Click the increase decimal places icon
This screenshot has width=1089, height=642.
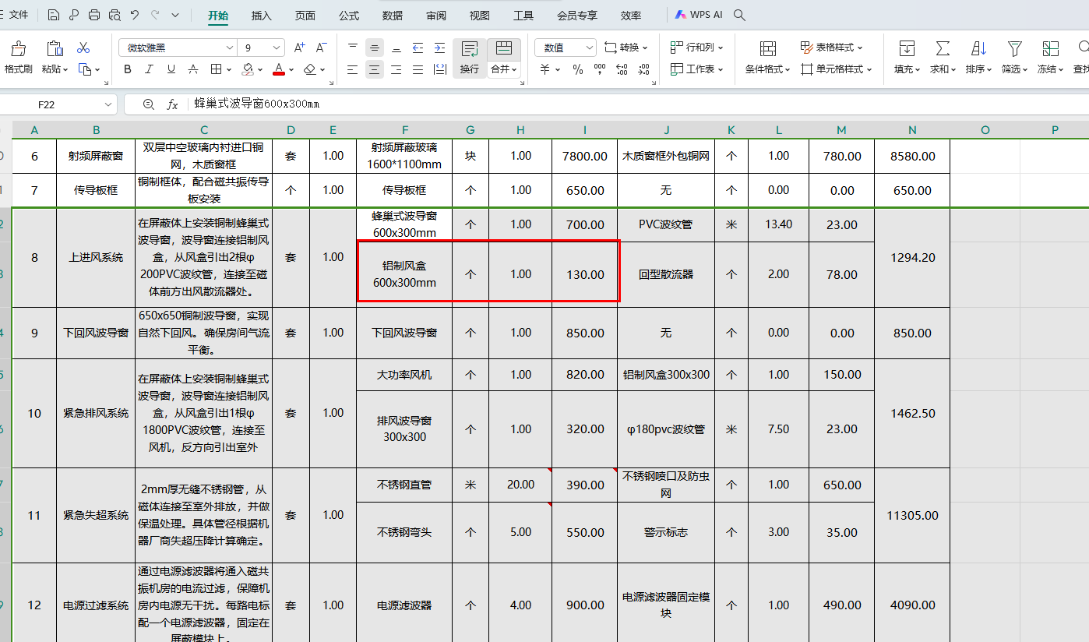[x=622, y=69]
